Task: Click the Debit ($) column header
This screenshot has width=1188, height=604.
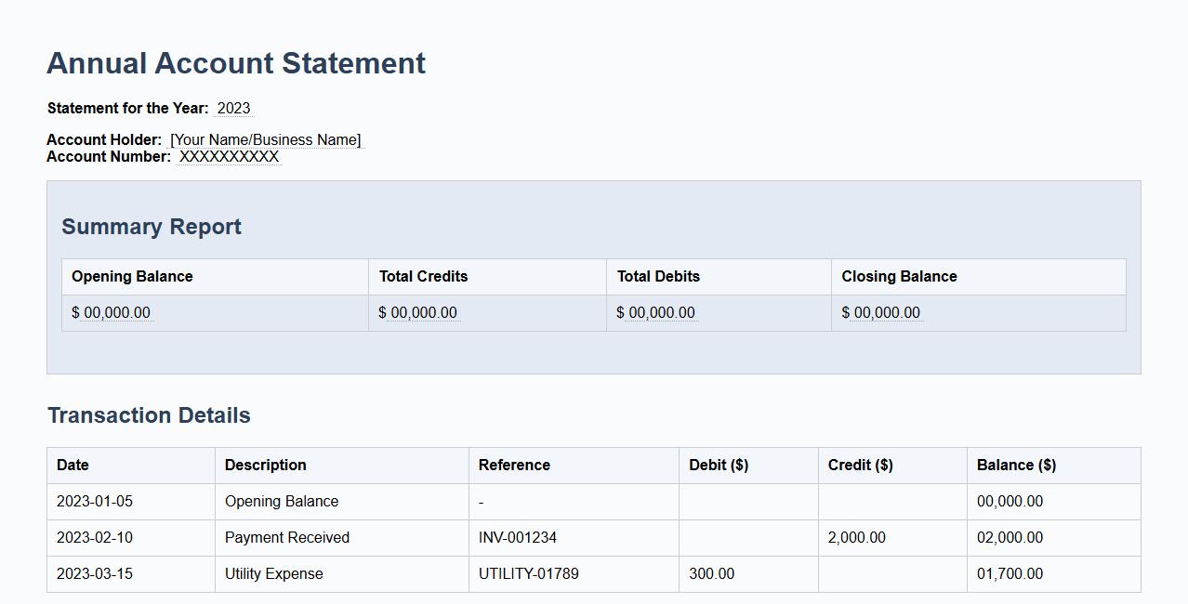Action: click(719, 465)
